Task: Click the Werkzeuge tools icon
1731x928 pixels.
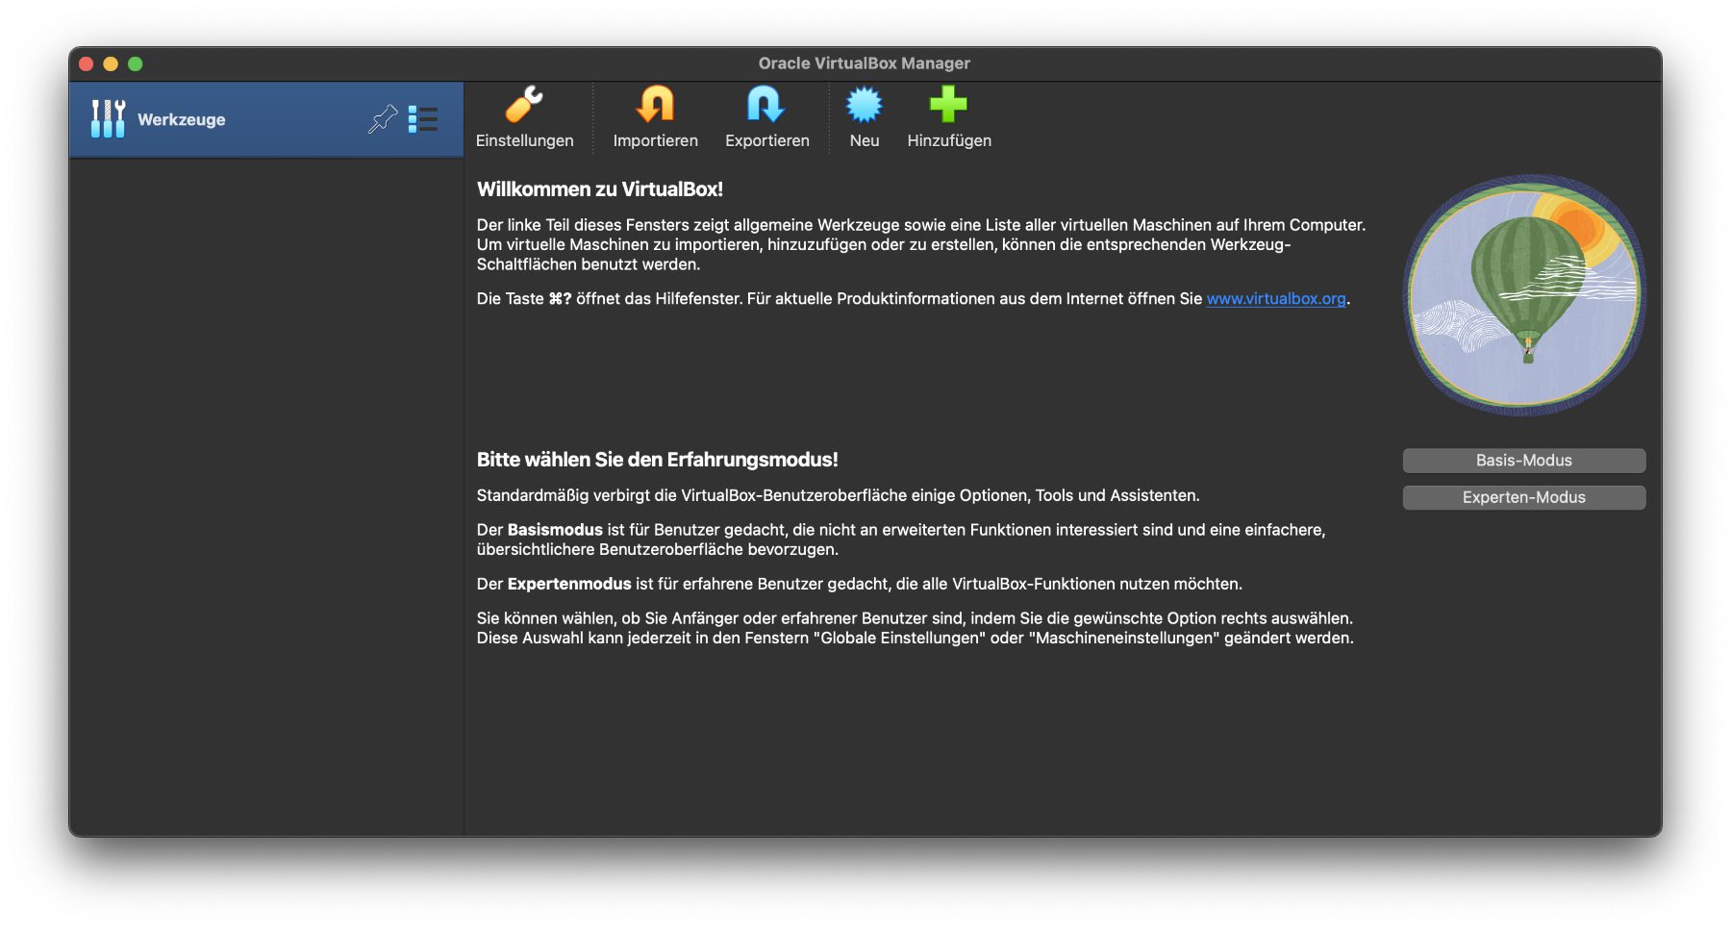Action: click(x=108, y=119)
